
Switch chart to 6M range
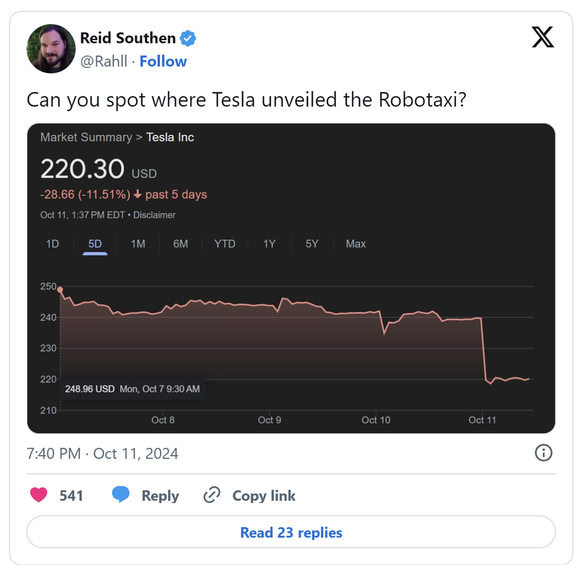[181, 244]
